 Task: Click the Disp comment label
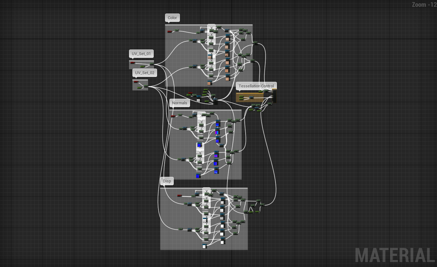(x=167, y=181)
